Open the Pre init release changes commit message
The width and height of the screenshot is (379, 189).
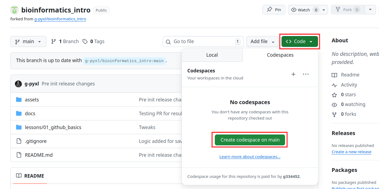pyautogui.click(x=68, y=84)
